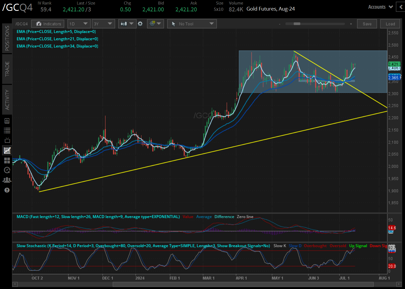Click the Save button
Screen dimensions: 405x289
click(367, 24)
